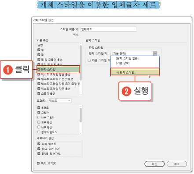Image resolution: width=194 pixels, height=174 pixels.
Task: Toggle the 미리 보기 preview checkbox
Action: (38, 163)
